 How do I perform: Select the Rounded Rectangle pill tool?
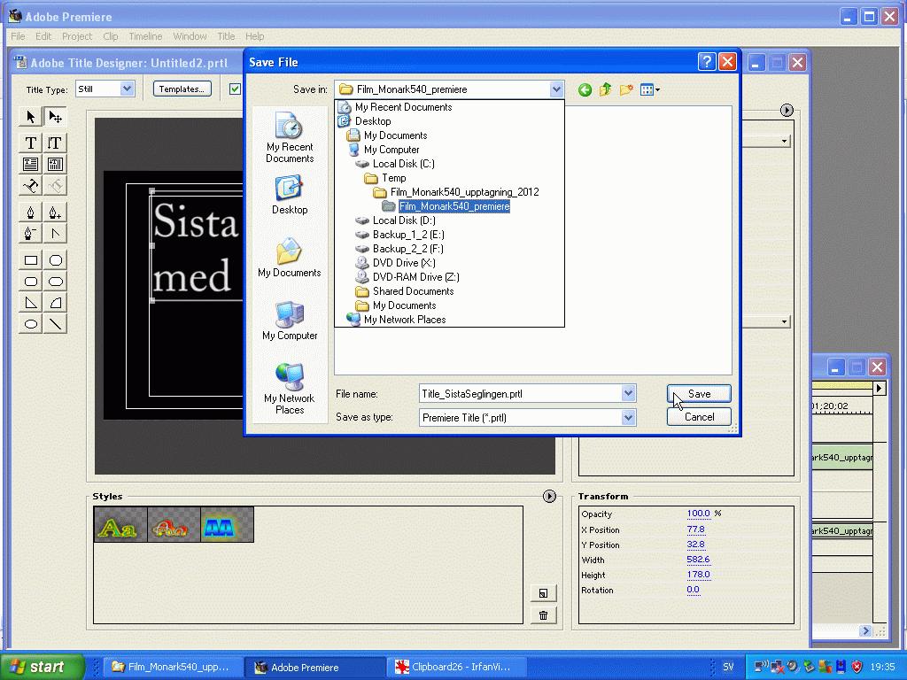[56, 282]
